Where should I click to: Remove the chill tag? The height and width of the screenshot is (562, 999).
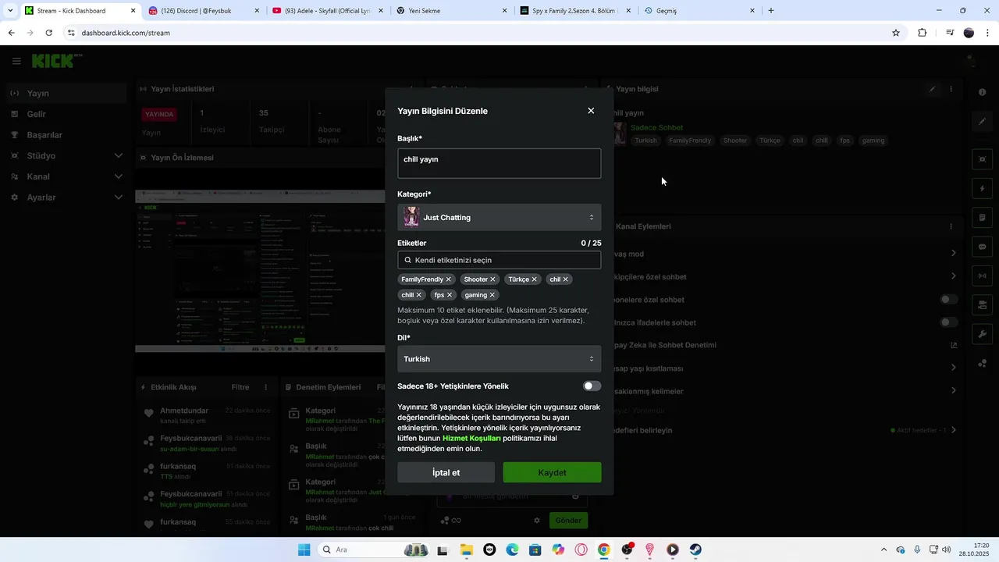[x=419, y=295]
